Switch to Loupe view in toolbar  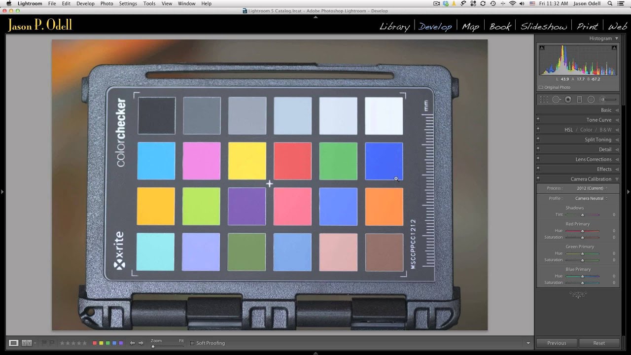(x=14, y=343)
